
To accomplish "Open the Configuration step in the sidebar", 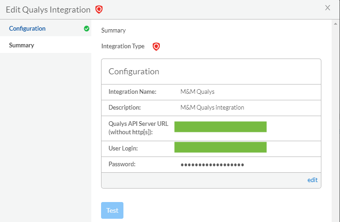I will 27,28.
